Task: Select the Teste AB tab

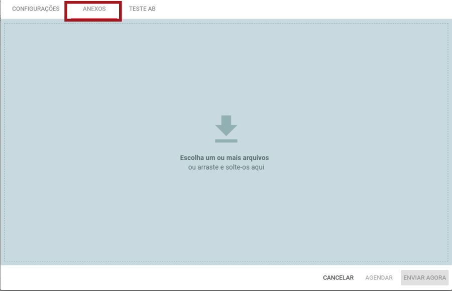Action: (142, 9)
